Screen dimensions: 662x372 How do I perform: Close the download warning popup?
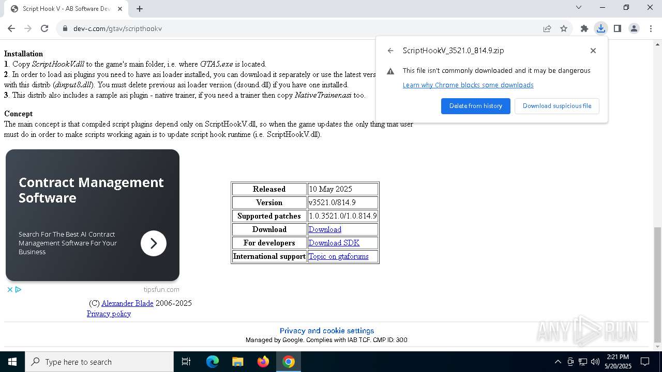[593, 51]
